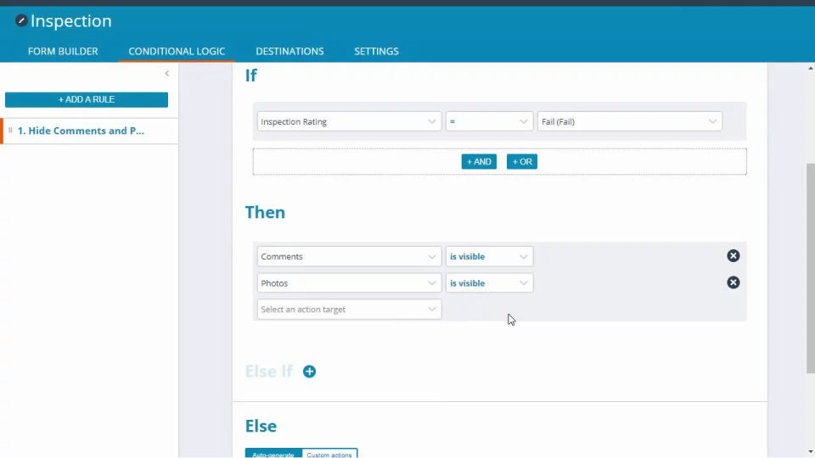Open the Inspection Rating field dropdown
Viewport: 815px width, 458px height.
(349, 121)
